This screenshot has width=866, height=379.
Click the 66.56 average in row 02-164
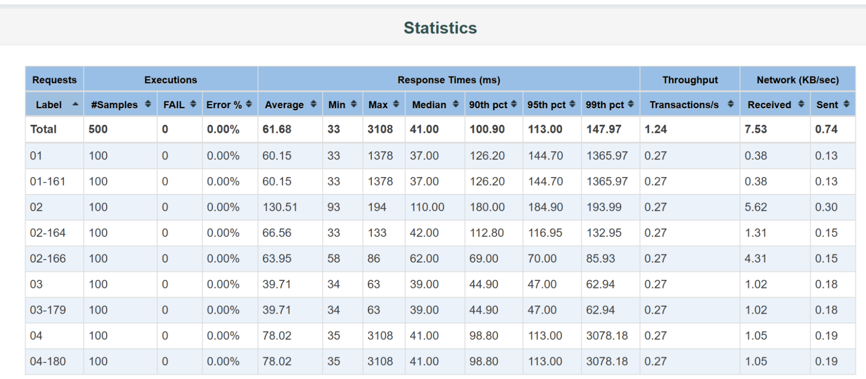[x=277, y=233]
